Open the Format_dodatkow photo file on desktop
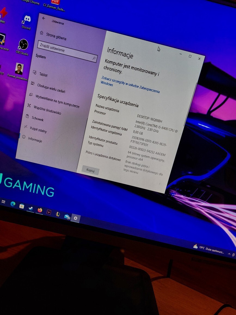Viewport: 236px width, 315px height. coord(18,72)
